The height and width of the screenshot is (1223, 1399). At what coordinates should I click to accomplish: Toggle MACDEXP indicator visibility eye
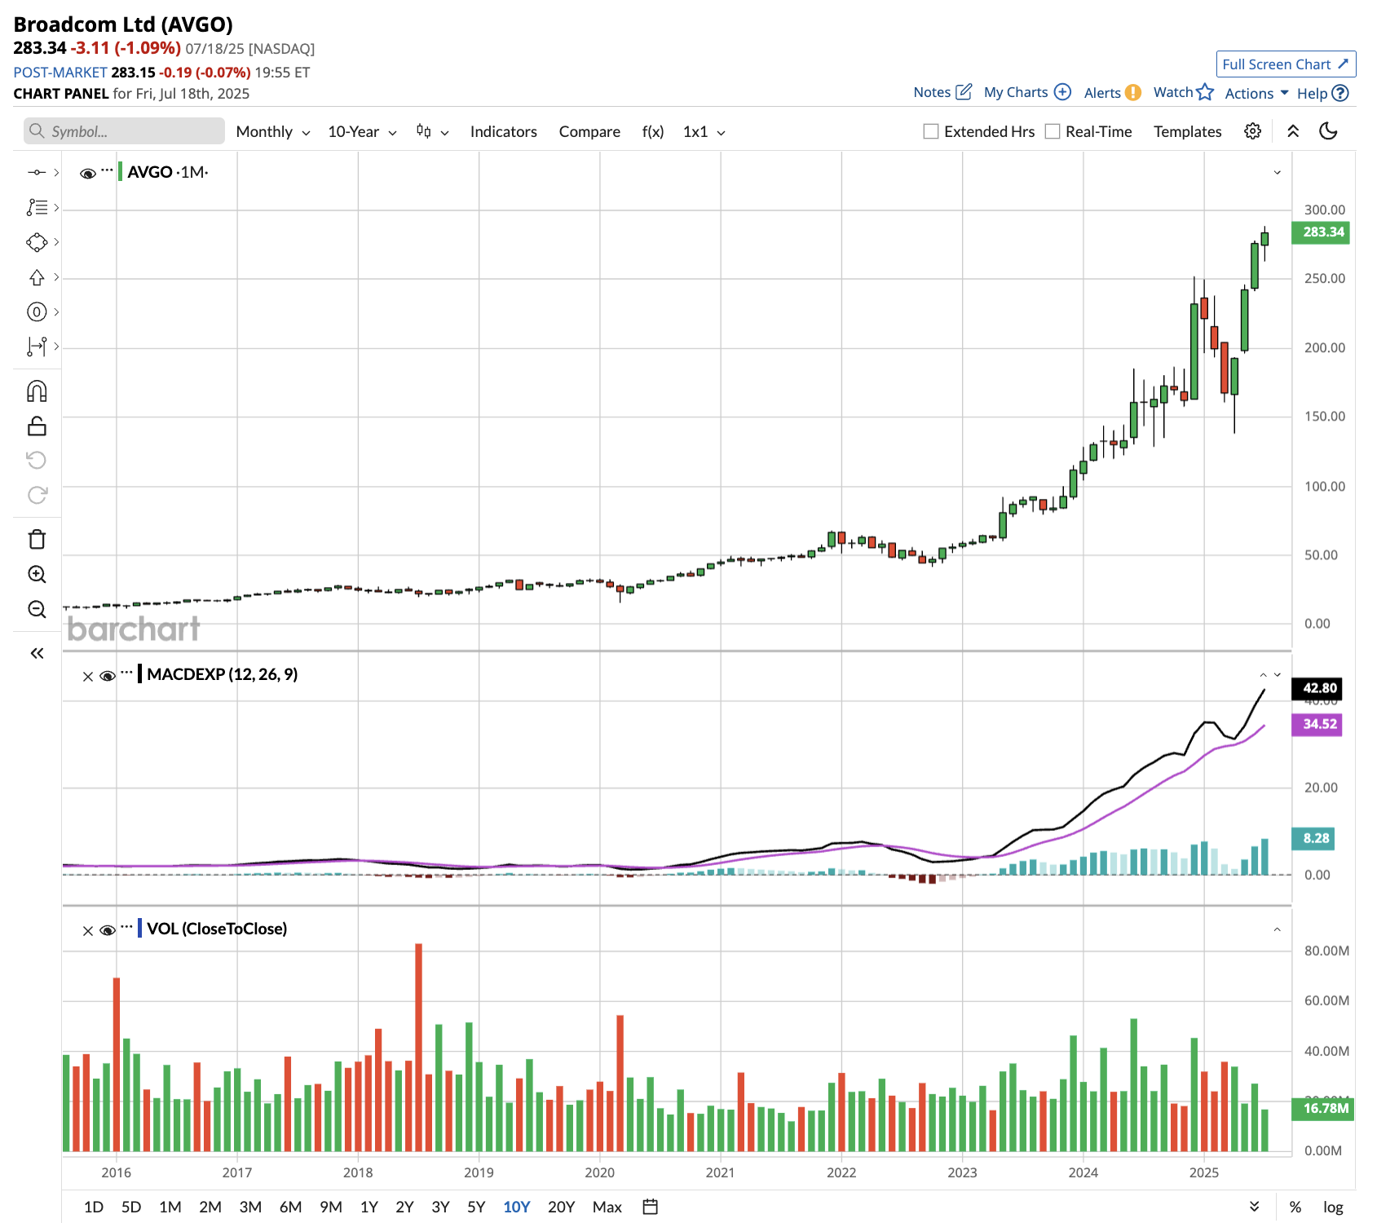(107, 676)
